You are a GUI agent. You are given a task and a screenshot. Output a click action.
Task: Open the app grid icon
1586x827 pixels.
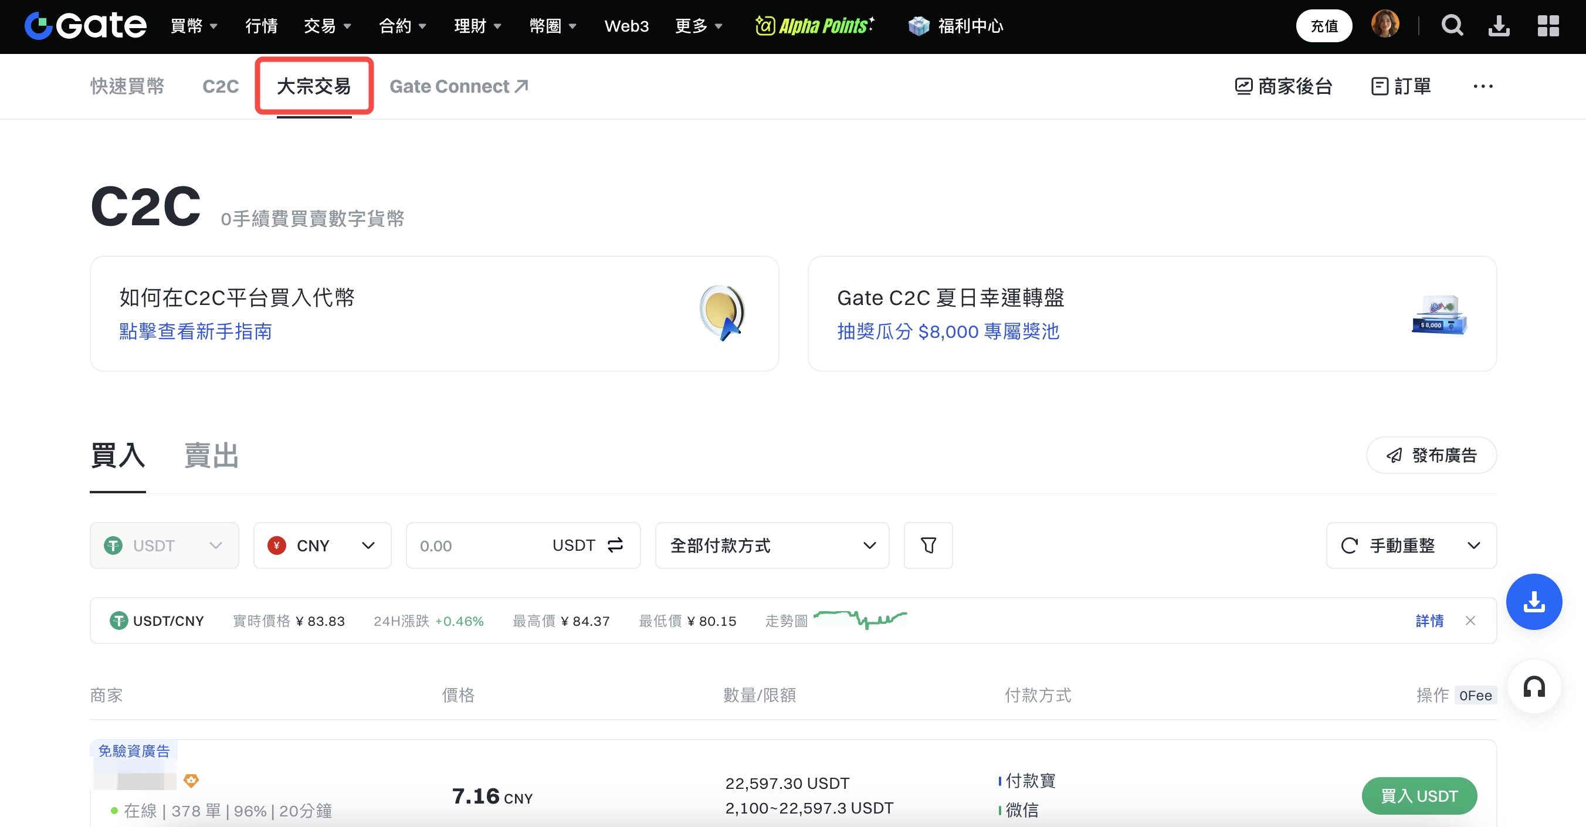[1548, 26]
